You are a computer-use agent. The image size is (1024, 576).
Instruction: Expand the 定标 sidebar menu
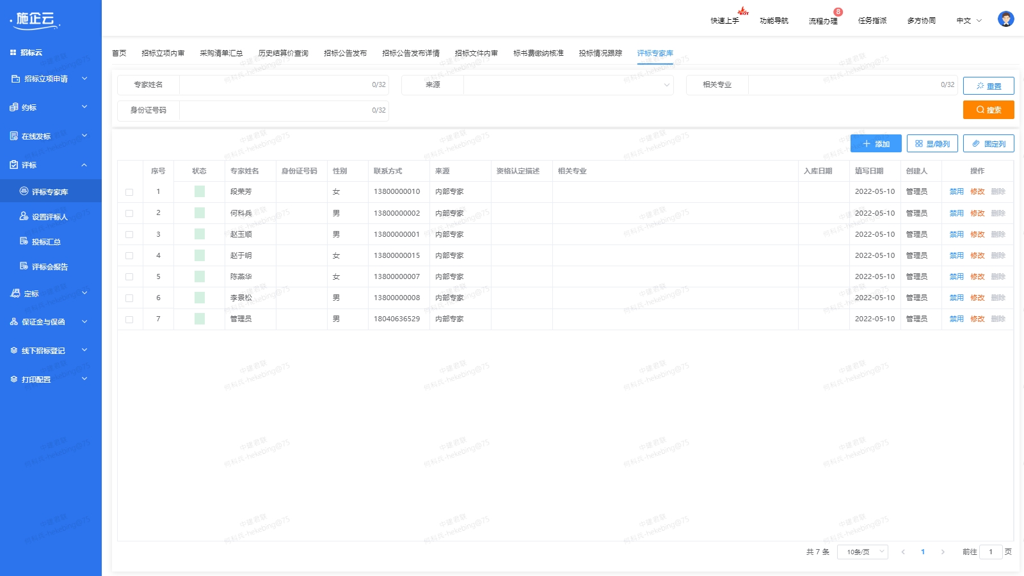coord(84,293)
